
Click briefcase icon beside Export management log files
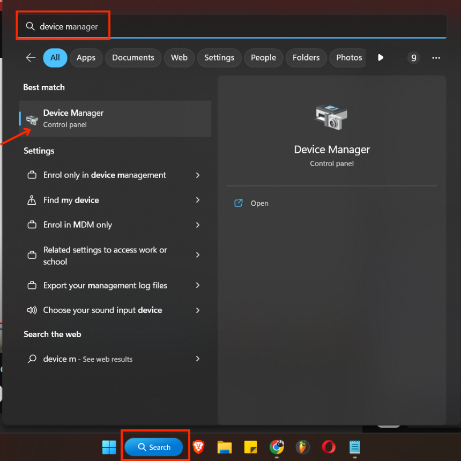point(32,285)
